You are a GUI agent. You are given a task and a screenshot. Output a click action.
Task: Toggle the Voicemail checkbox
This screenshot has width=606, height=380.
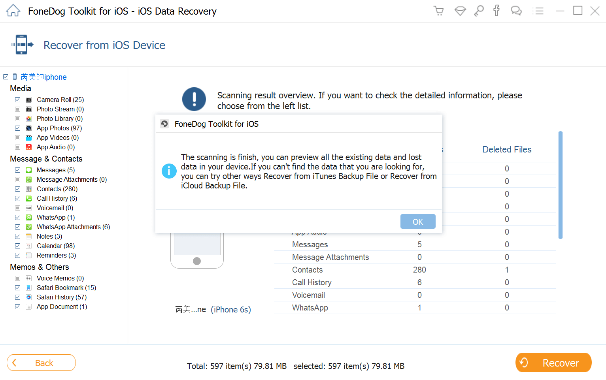pos(17,208)
